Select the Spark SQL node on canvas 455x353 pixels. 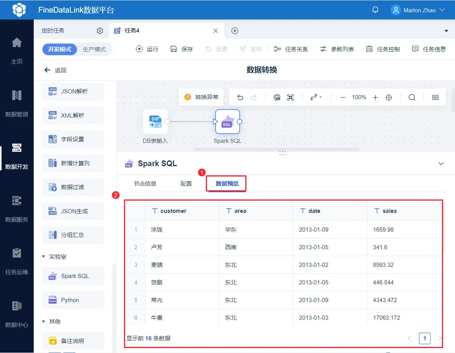coord(227,122)
